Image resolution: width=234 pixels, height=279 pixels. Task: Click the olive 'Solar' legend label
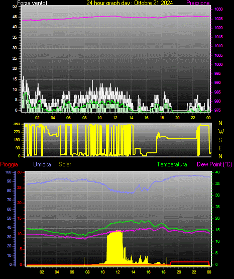(x=65, y=164)
